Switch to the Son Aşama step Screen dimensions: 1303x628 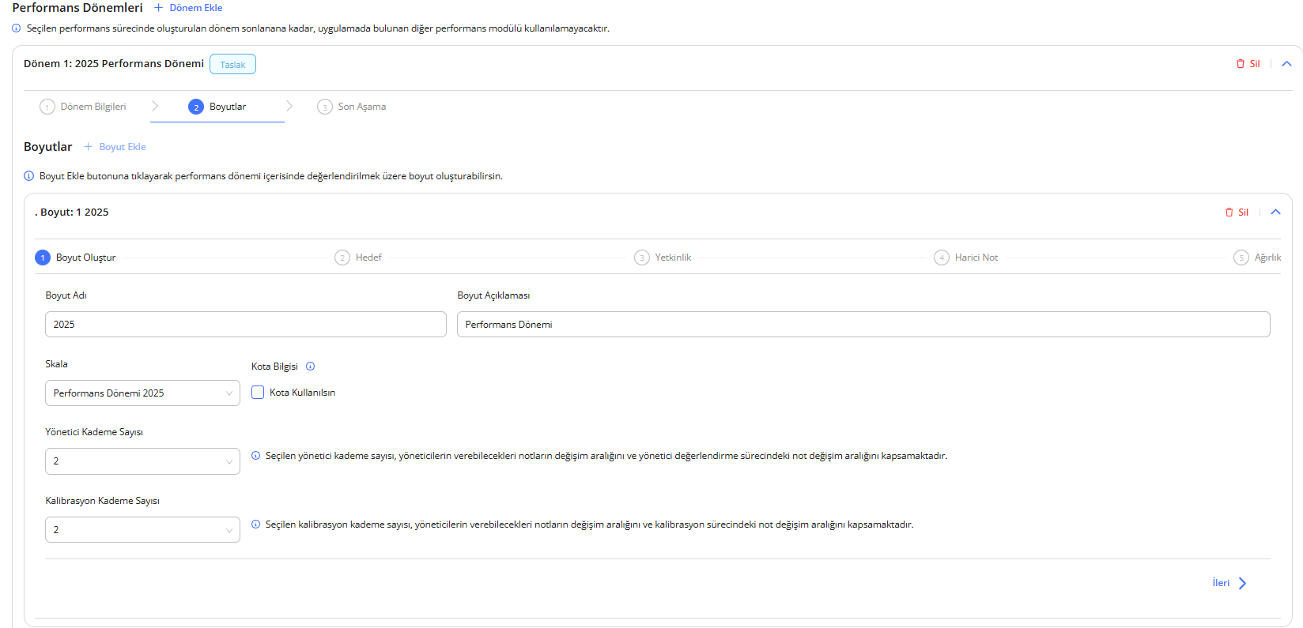[x=352, y=107]
